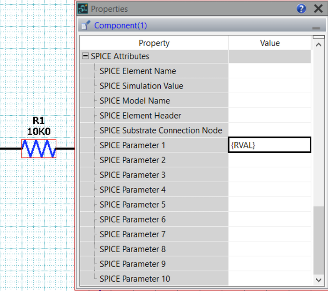Select the Component(1) header link
The width and height of the screenshot is (328, 291).
(x=120, y=25)
